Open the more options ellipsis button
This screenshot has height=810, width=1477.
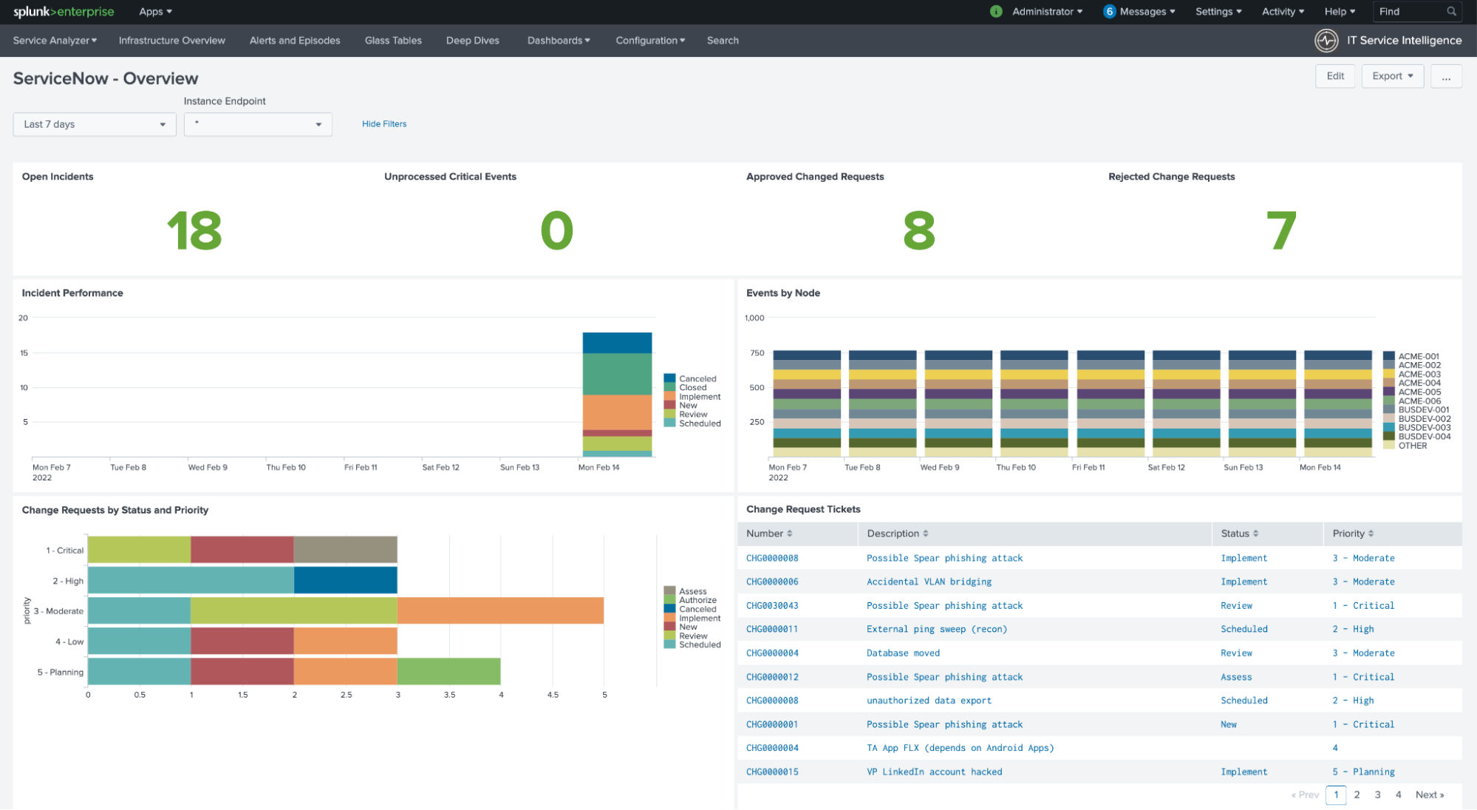click(1446, 76)
